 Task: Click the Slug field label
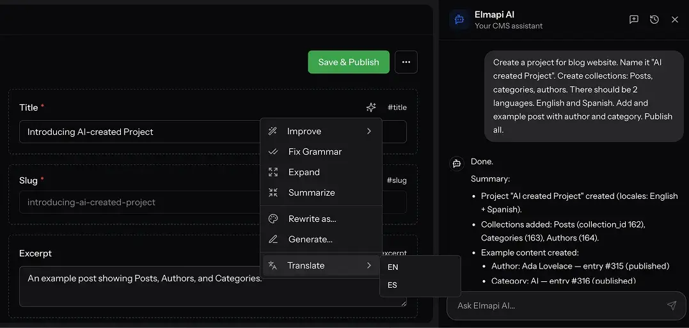tap(29, 180)
